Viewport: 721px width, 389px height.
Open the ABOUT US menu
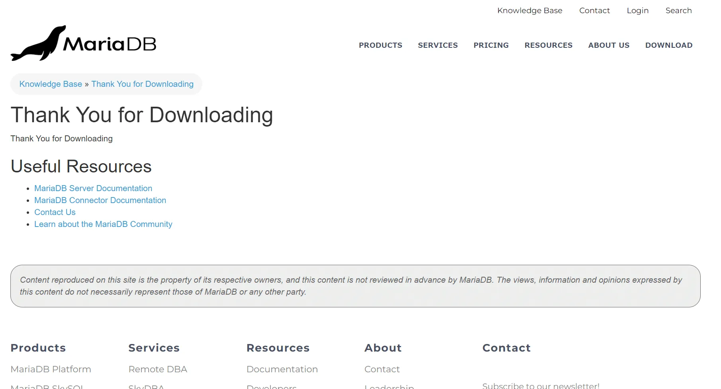609,45
